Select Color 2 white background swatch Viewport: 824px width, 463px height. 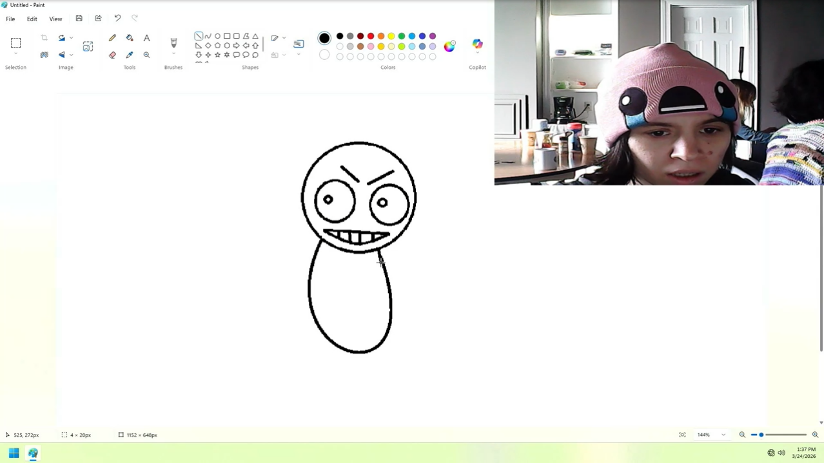click(x=324, y=55)
